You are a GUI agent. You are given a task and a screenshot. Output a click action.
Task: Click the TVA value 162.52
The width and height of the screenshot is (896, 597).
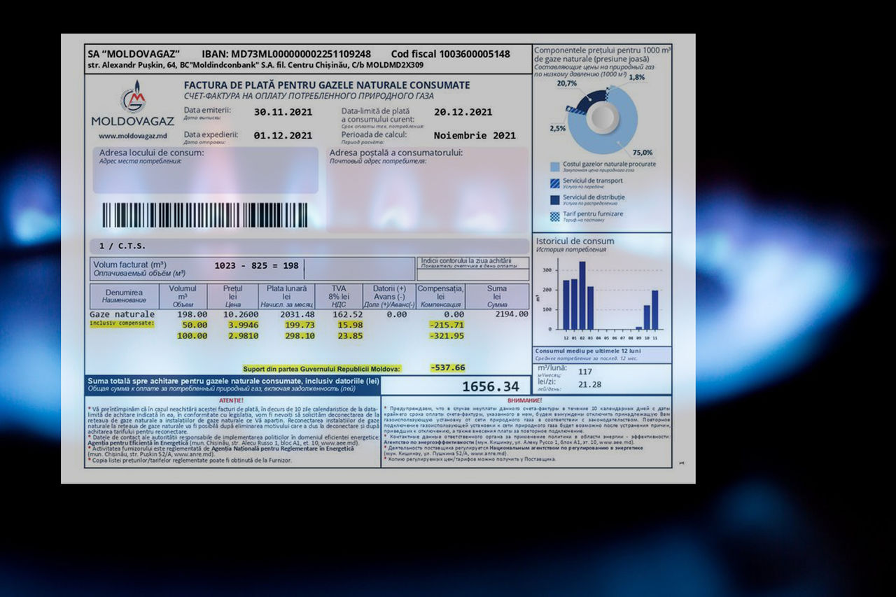[348, 314]
